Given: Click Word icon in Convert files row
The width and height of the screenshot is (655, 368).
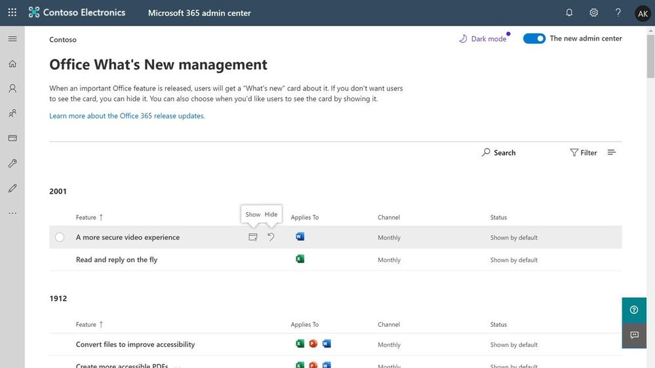Looking at the screenshot, I should click(x=327, y=343).
